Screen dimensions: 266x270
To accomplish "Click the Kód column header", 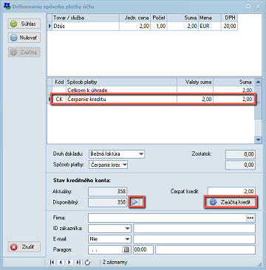I will [x=59, y=82].
